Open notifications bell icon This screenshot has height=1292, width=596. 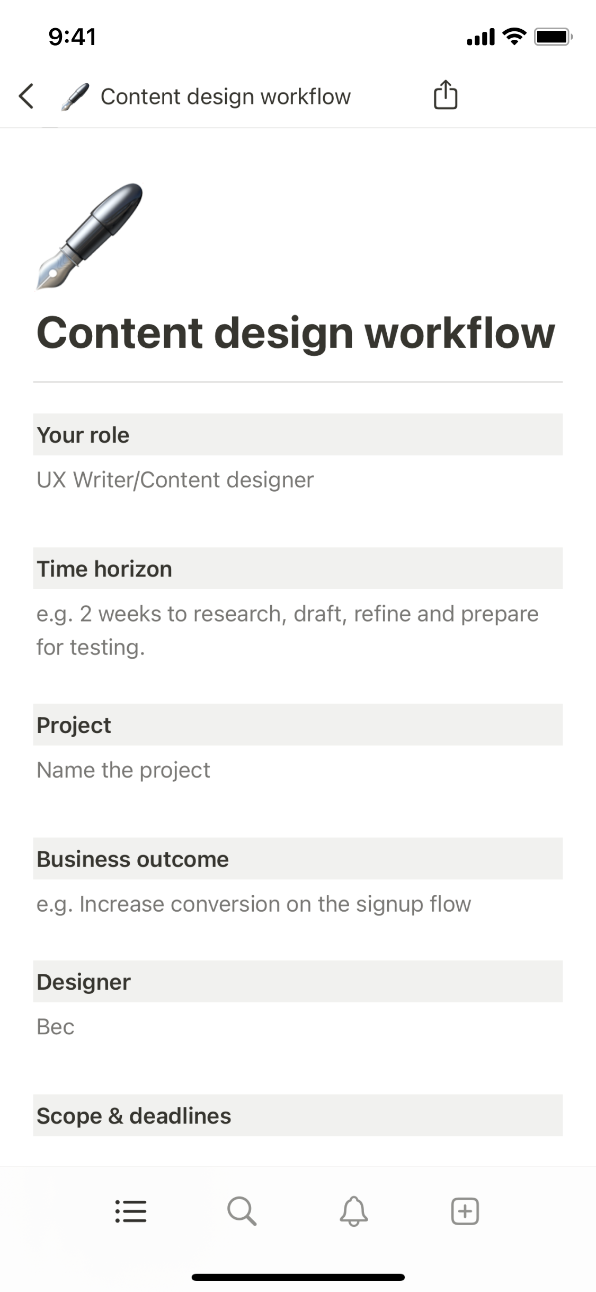pyautogui.click(x=354, y=1211)
